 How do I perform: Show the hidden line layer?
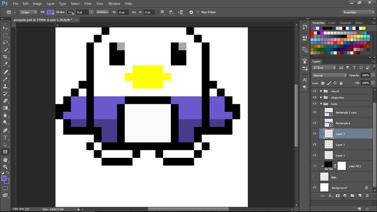pyautogui.click(x=315, y=177)
